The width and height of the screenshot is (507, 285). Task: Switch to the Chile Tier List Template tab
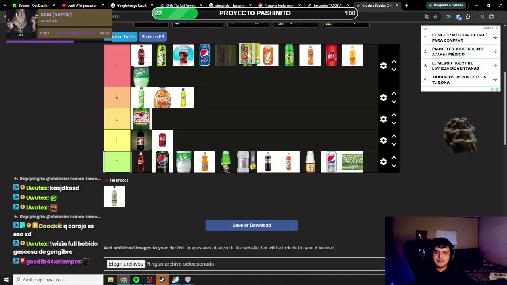[181, 6]
